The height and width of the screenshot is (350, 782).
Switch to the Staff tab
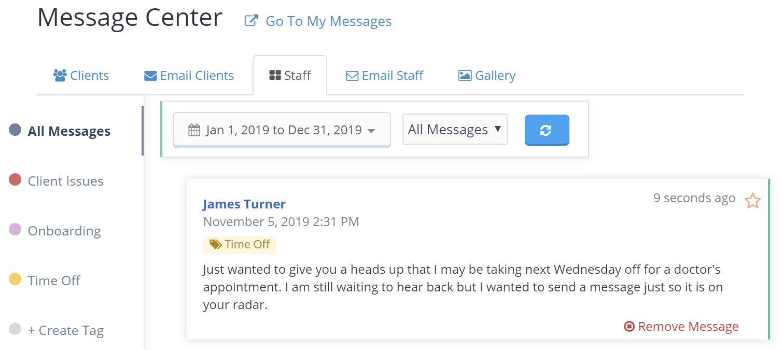pos(290,76)
